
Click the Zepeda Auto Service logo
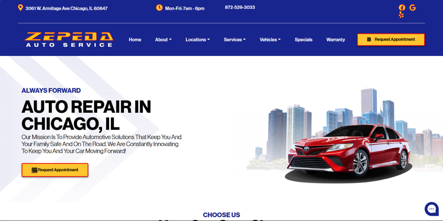tap(68, 39)
